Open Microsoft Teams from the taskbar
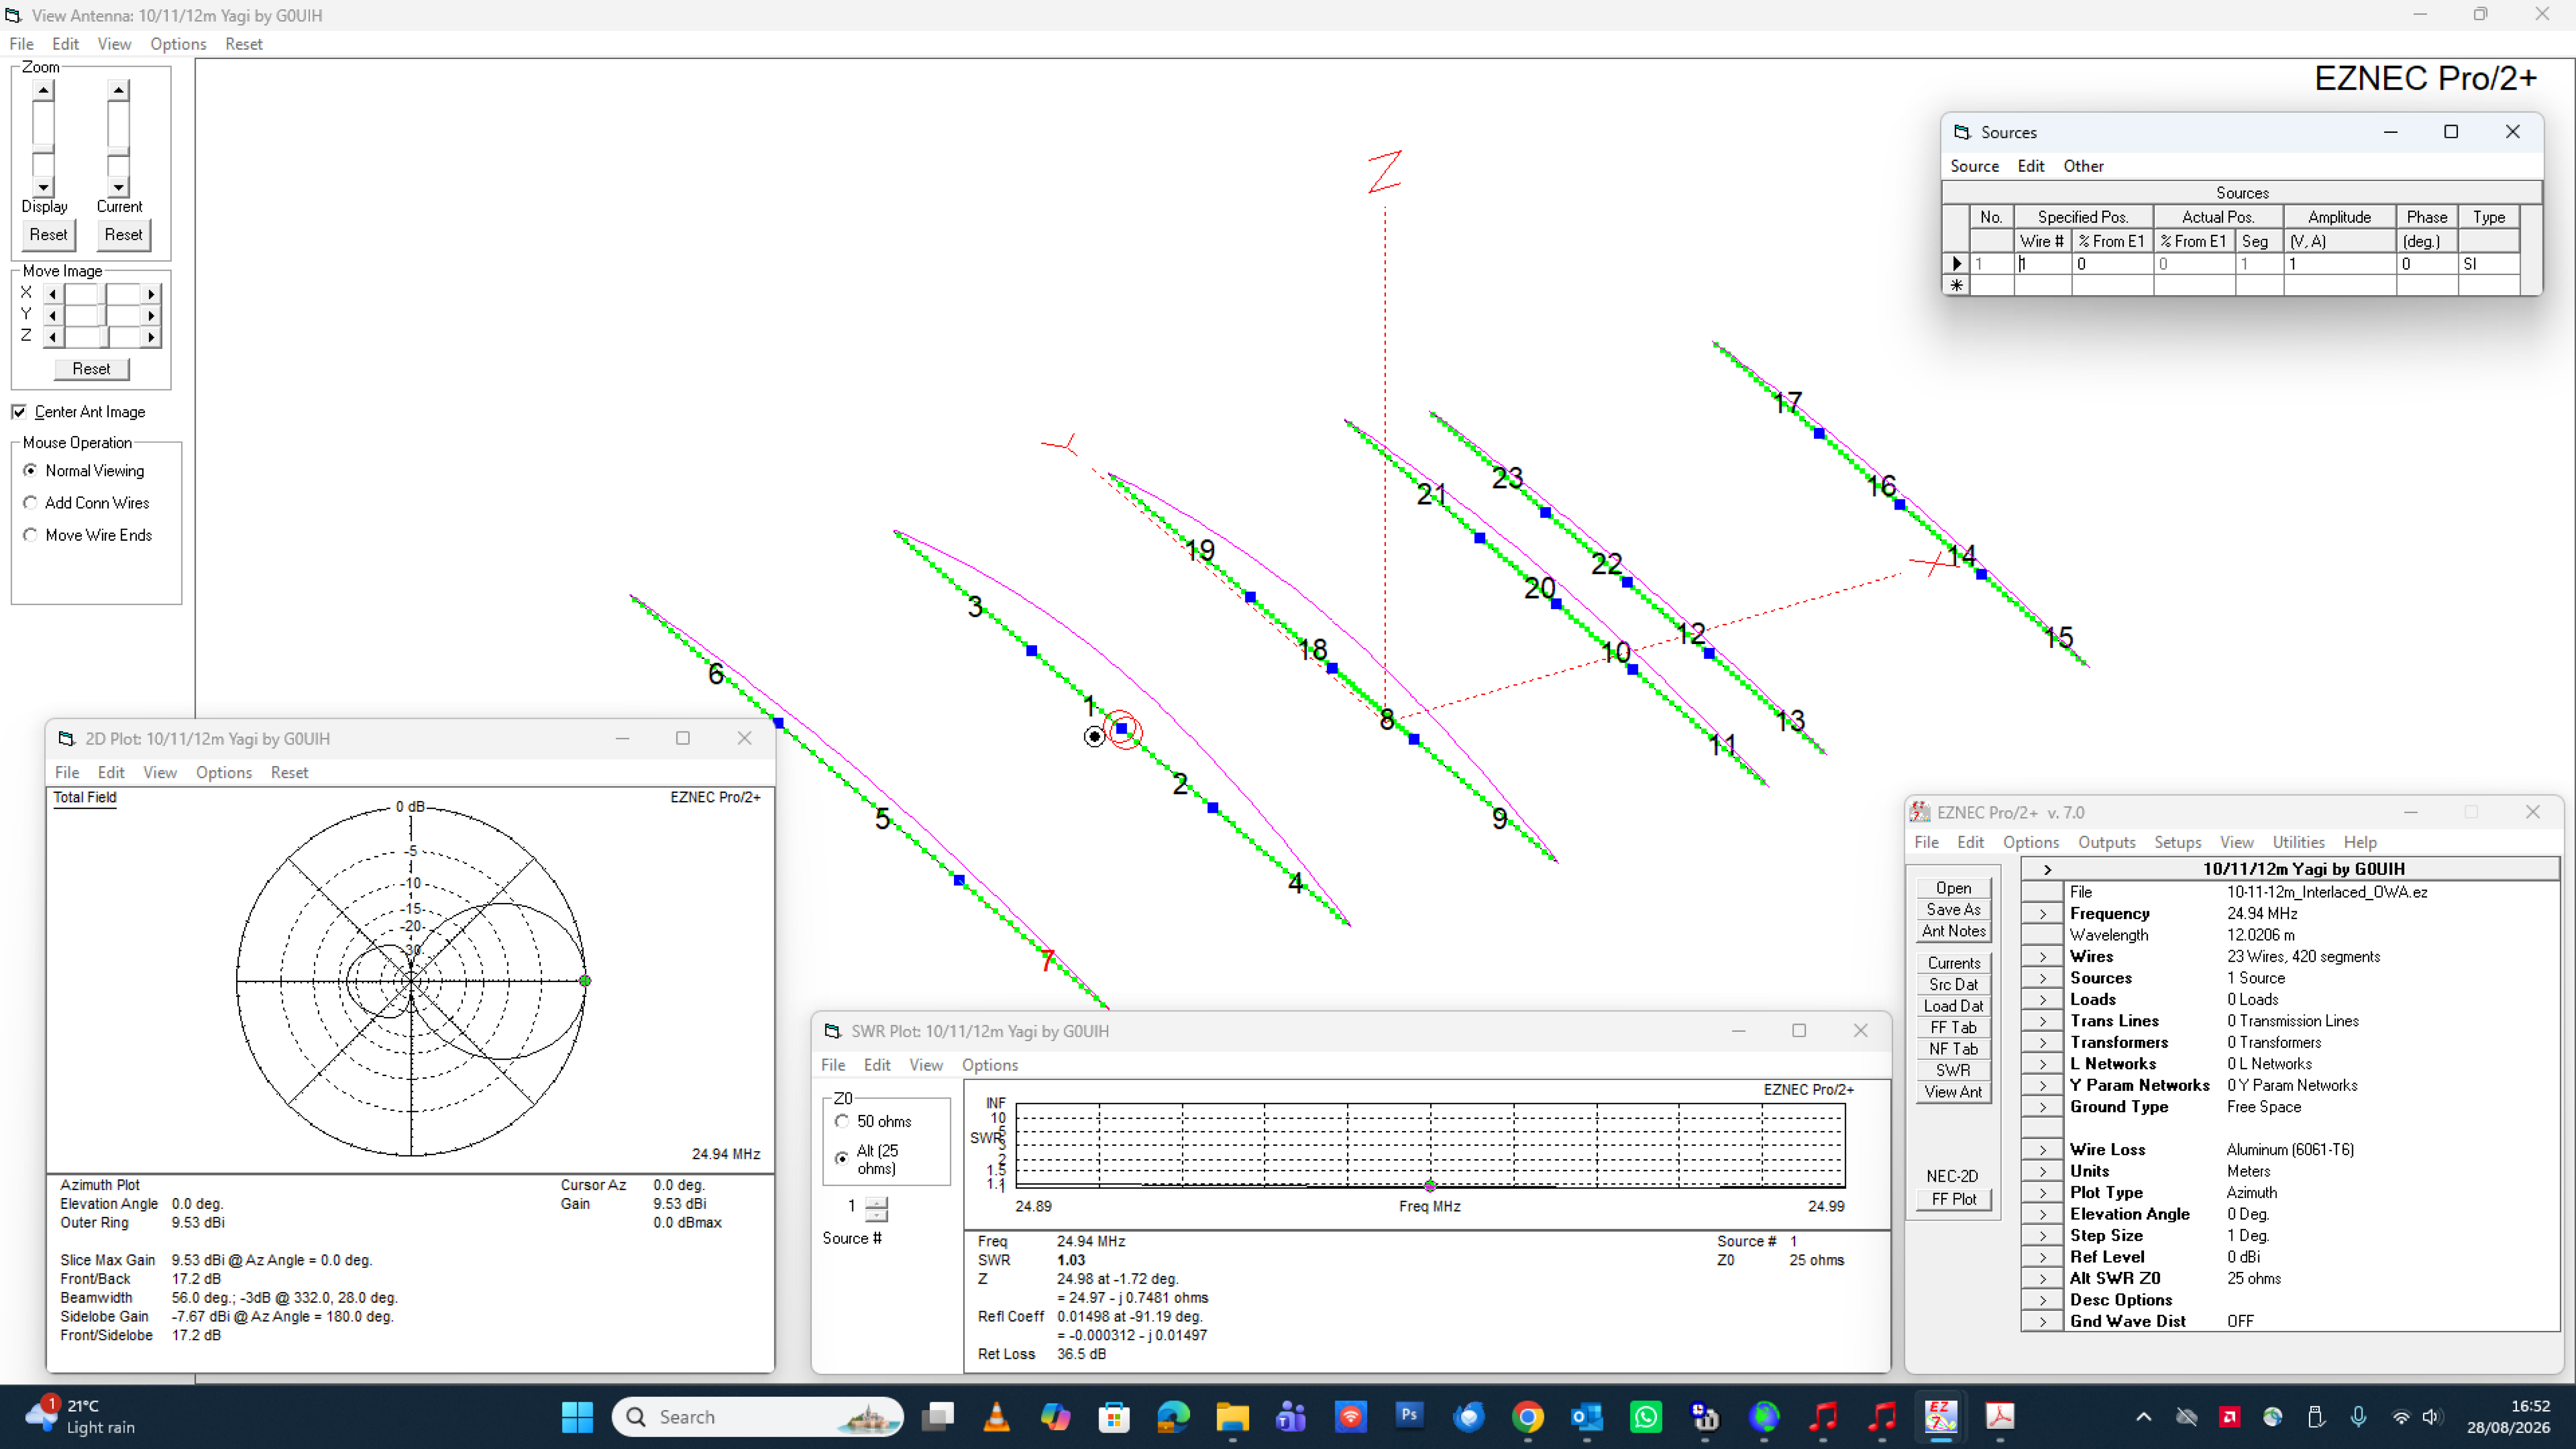 click(x=1291, y=1416)
